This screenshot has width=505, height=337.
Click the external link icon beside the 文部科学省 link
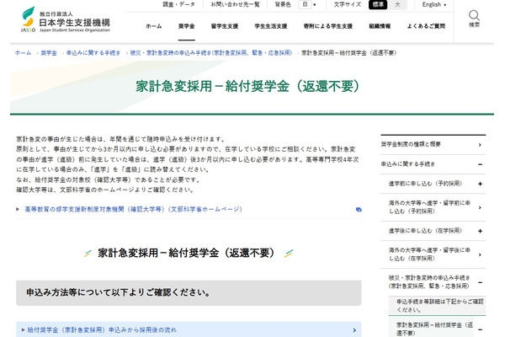[359, 209]
